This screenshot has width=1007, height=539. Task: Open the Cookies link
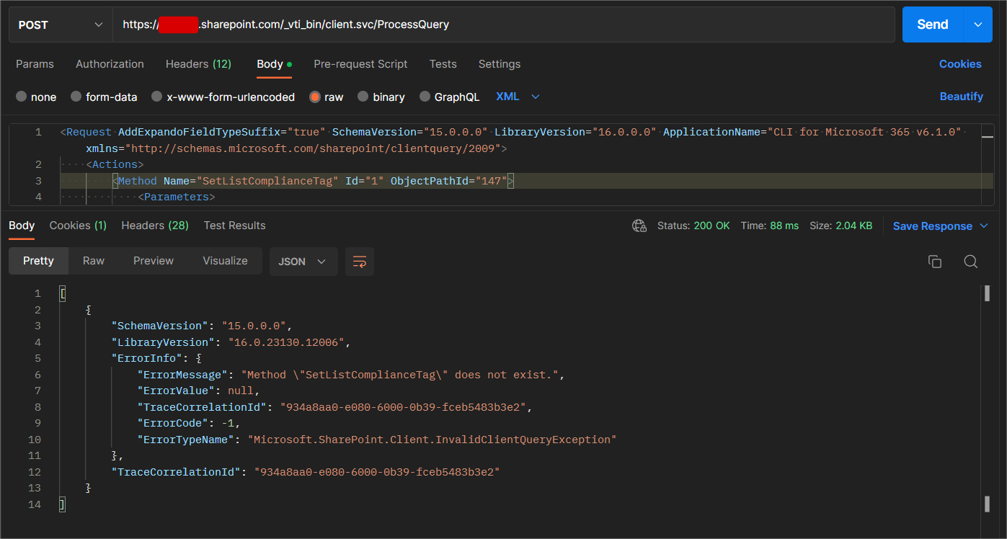click(x=960, y=64)
